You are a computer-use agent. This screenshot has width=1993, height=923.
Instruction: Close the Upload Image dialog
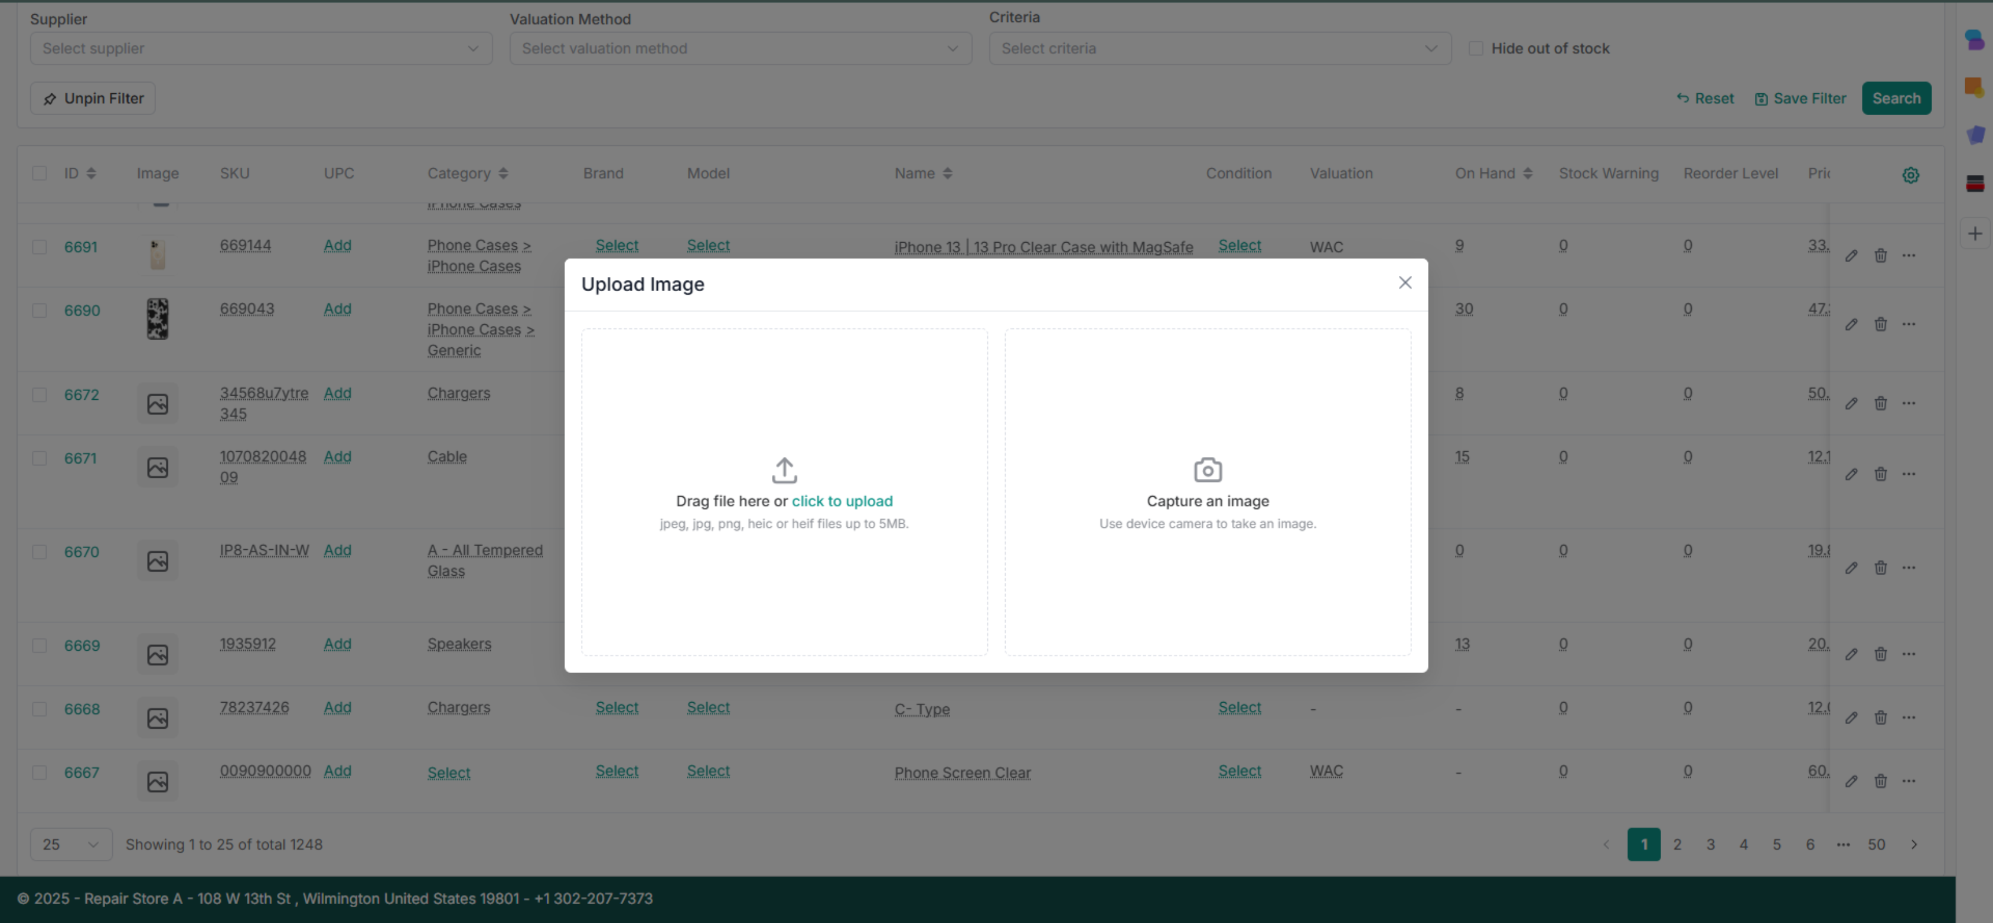point(1405,283)
